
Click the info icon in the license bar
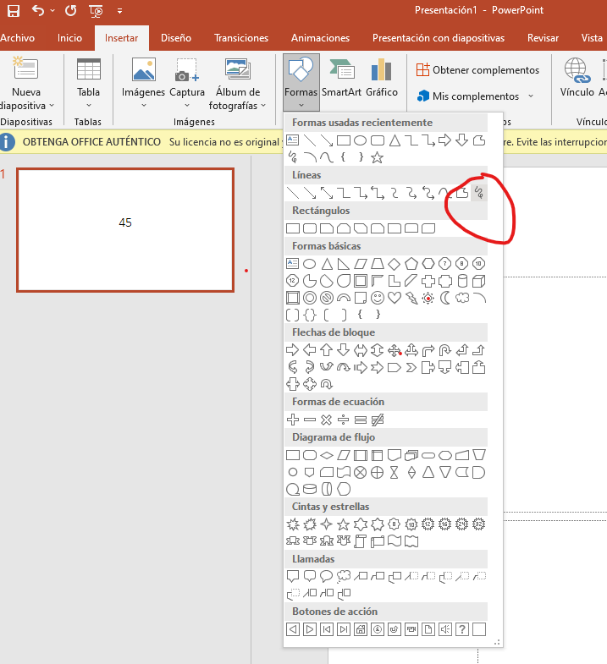(7, 142)
